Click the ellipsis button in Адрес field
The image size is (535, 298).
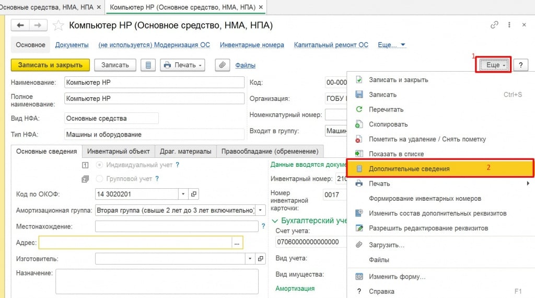(237, 243)
